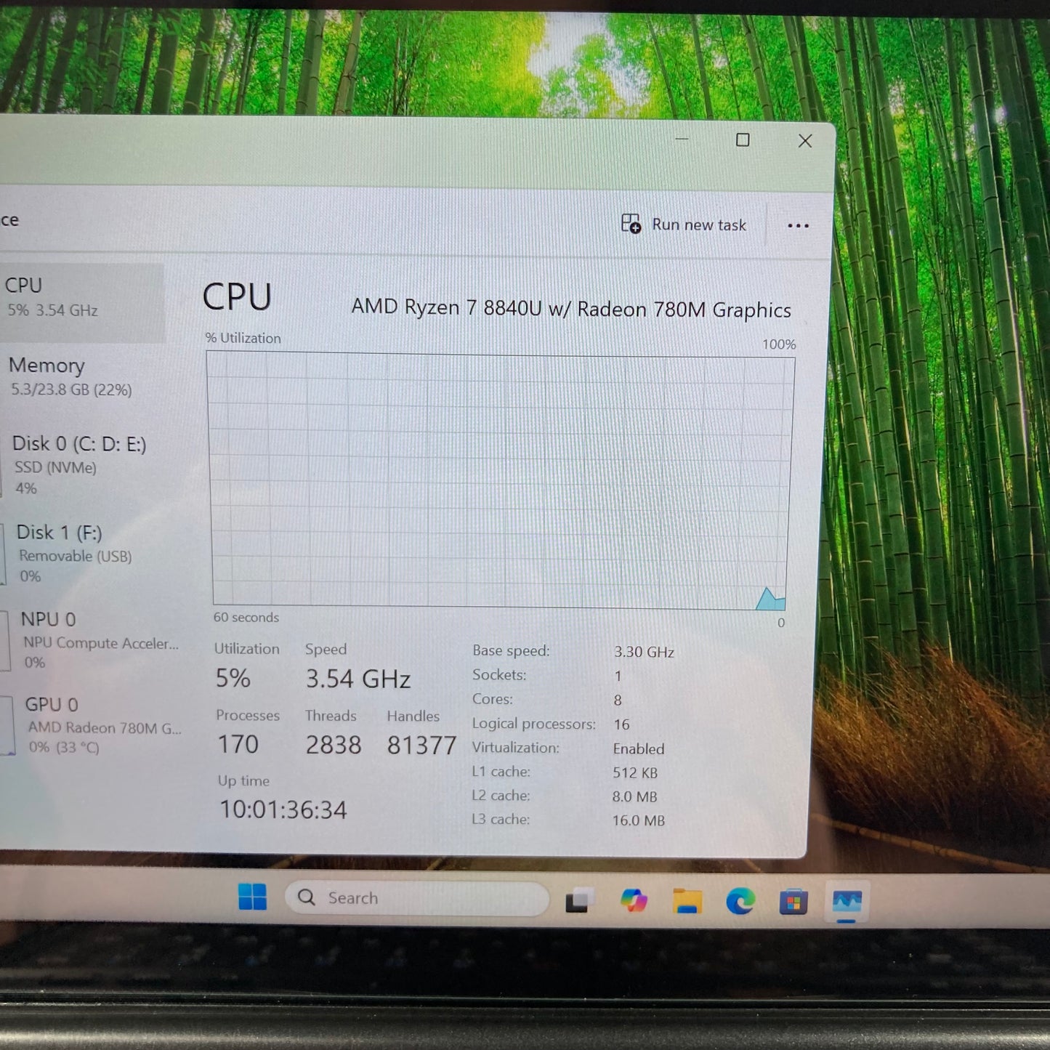Click the Threads count 2838
The image size is (1050, 1050).
coord(333,745)
